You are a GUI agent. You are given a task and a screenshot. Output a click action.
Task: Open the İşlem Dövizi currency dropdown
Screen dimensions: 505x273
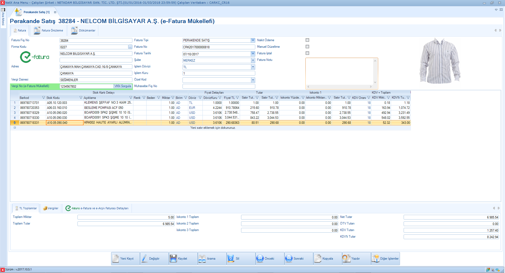click(x=253, y=67)
